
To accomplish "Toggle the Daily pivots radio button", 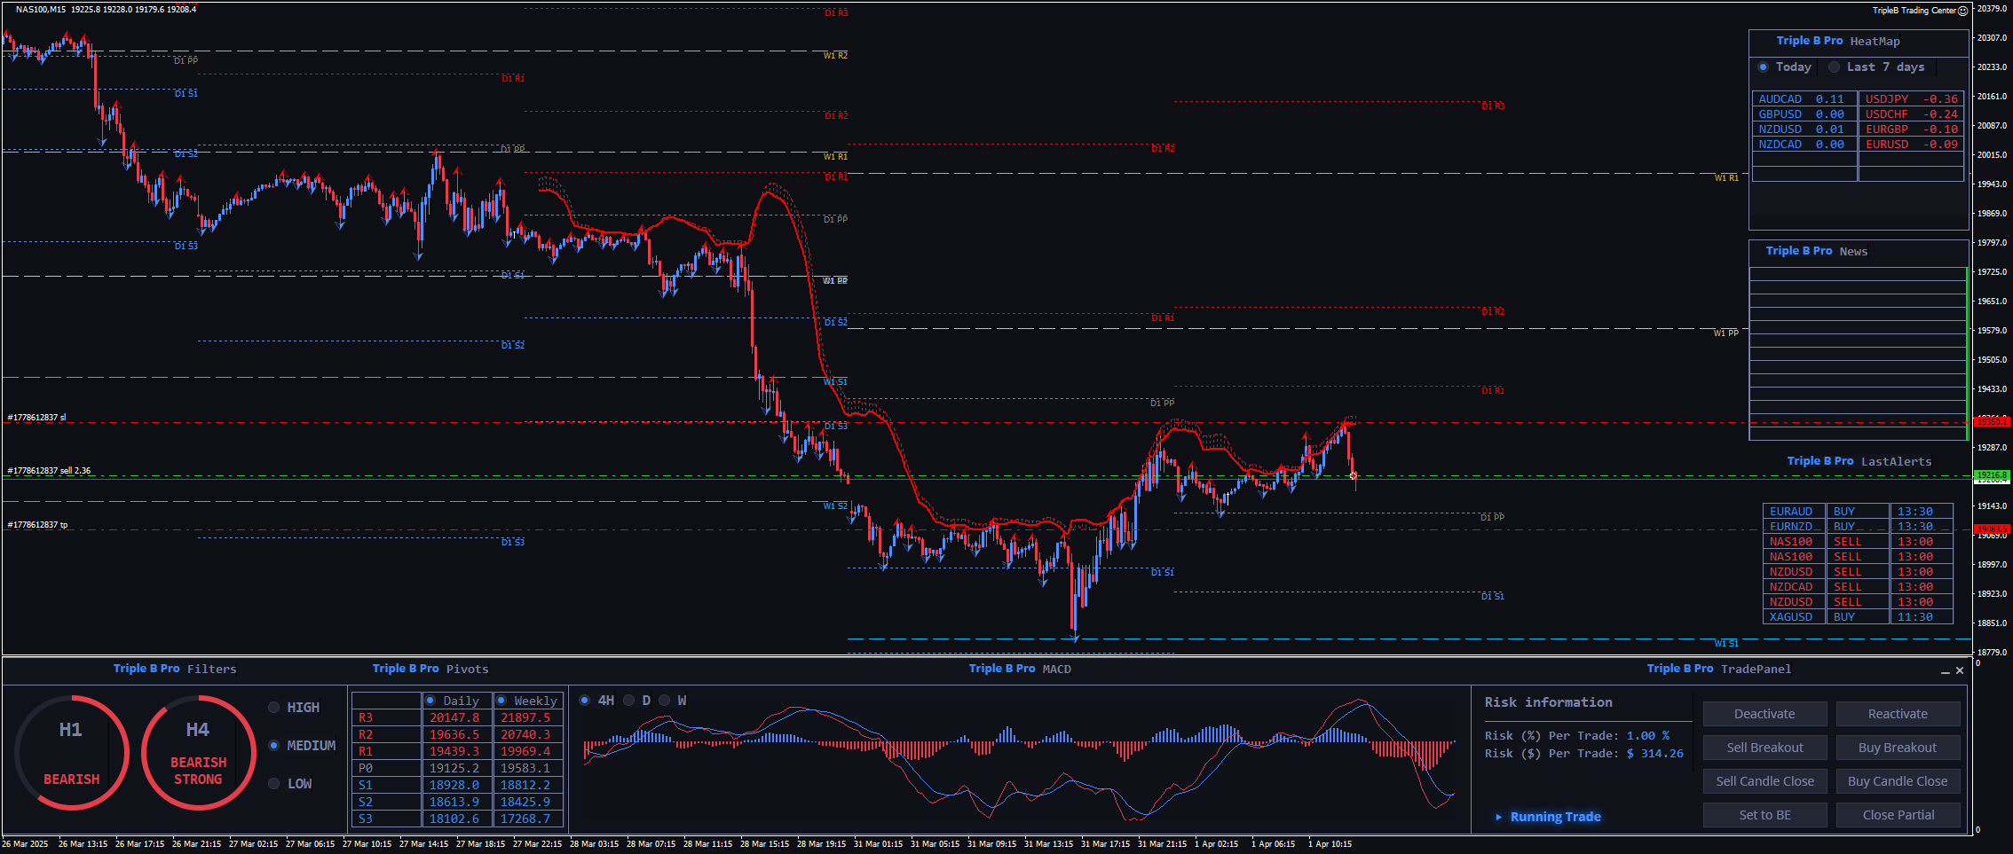I will coord(430,701).
